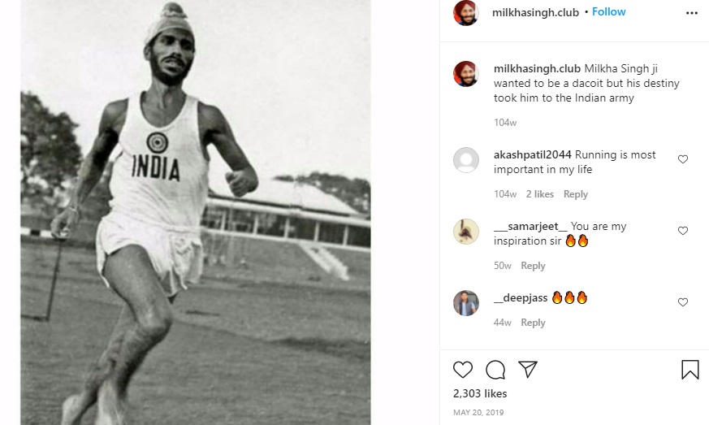Reply to ___samarjeet__'s comment
Image resolution: width=709 pixels, height=425 pixels.
point(533,266)
